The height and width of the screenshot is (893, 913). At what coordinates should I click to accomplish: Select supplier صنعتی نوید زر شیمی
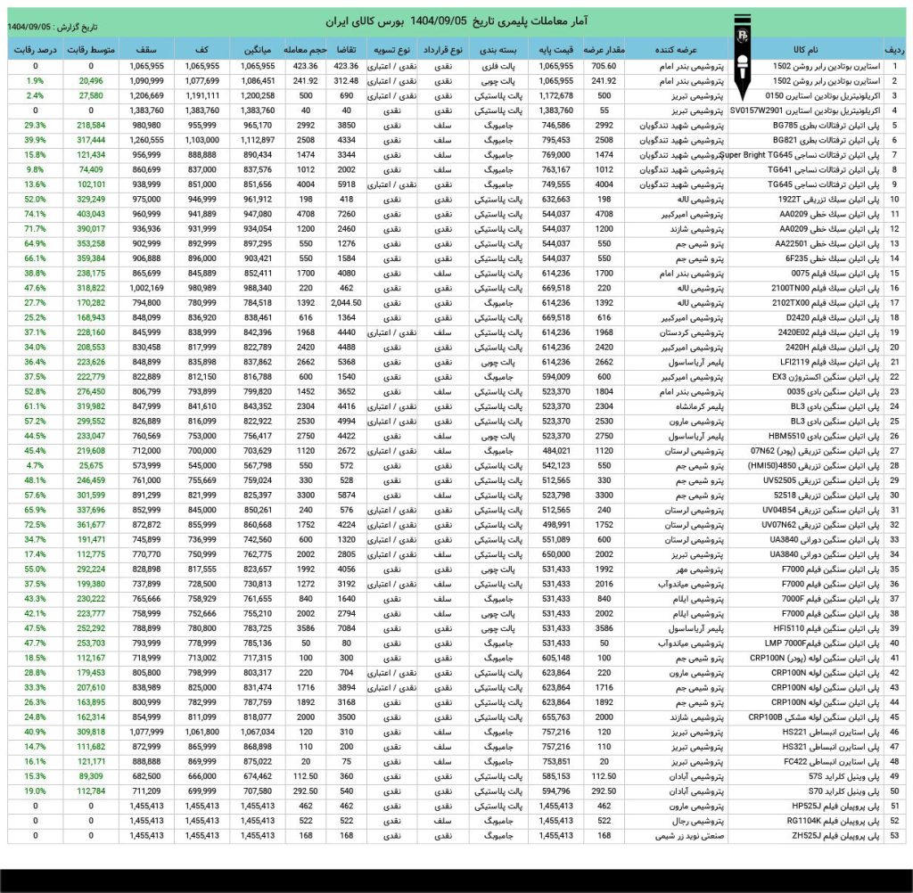click(676, 836)
